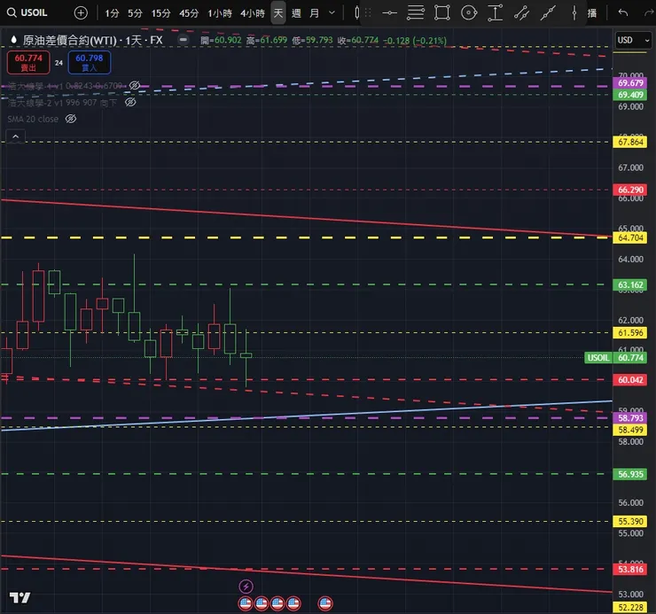Screen dimensions: 656x614
Task: Select the vertical line tool
Action: [x=574, y=13]
